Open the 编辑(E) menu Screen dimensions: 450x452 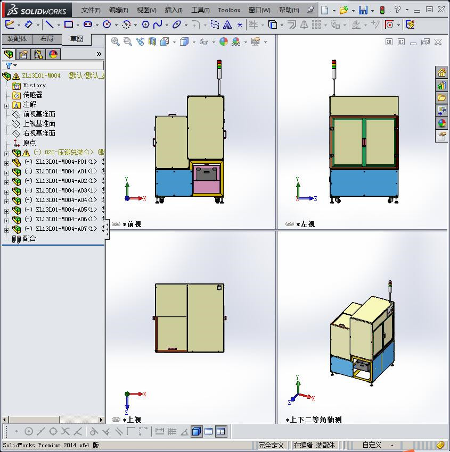[119, 10]
